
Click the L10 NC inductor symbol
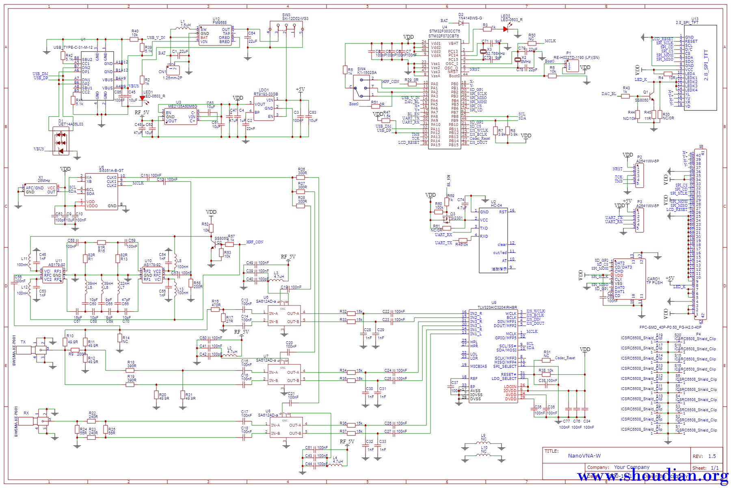pyautogui.click(x=483, y=455)
